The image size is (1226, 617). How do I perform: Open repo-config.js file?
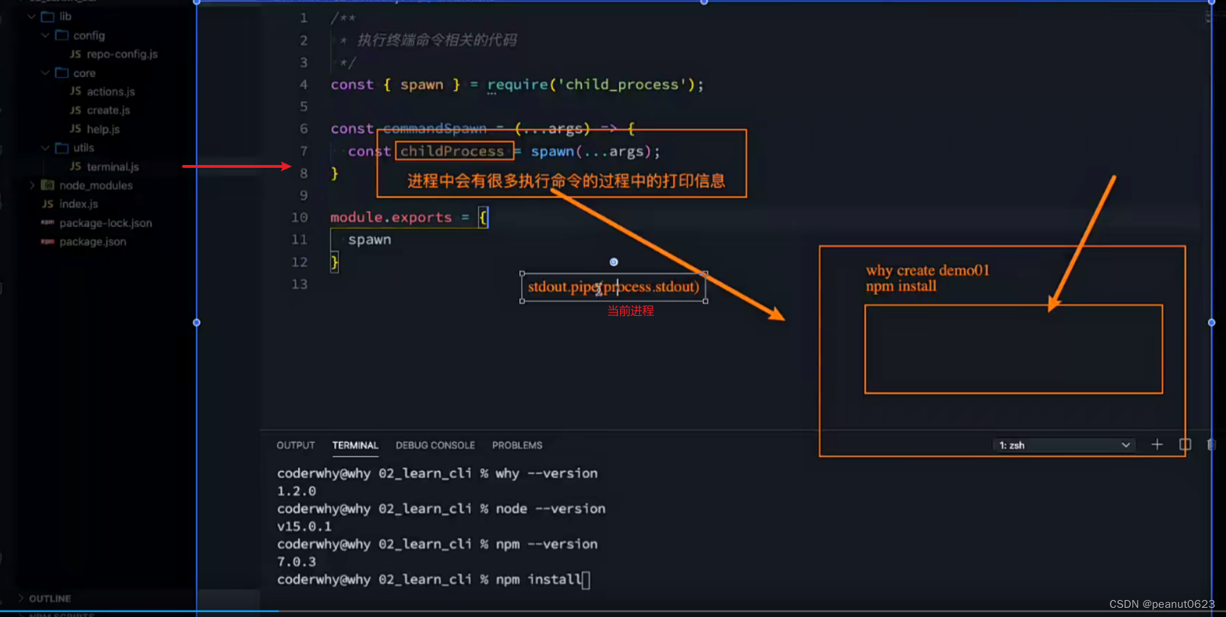(x=122, y=54)
